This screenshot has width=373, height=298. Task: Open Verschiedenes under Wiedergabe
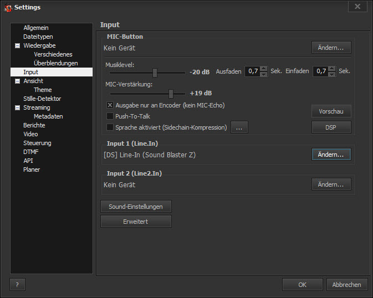click(53, 54)
